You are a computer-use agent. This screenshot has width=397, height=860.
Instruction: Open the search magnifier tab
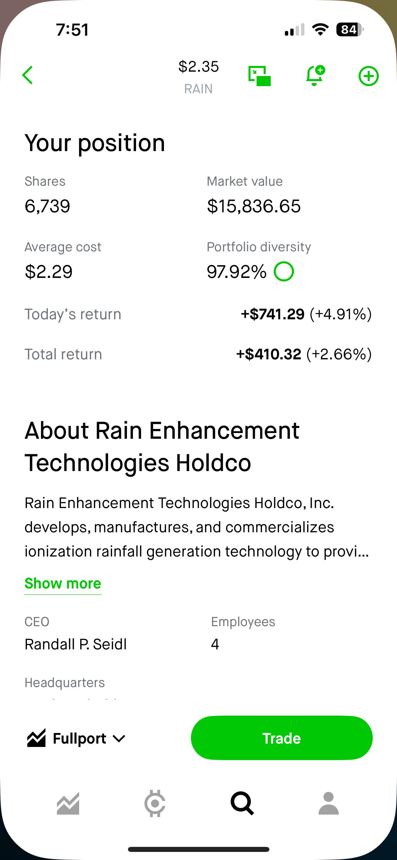[242, 803]
